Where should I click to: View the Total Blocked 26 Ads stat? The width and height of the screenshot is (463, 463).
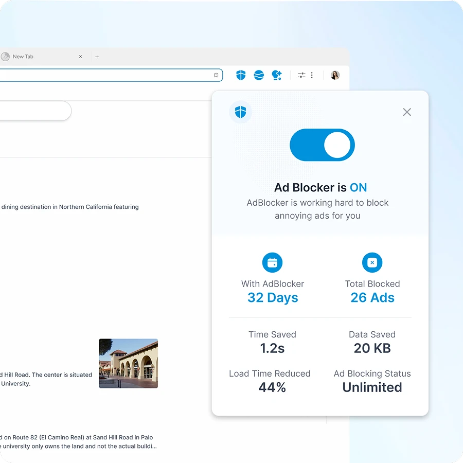pyautogui.click(x=372, y=297)
